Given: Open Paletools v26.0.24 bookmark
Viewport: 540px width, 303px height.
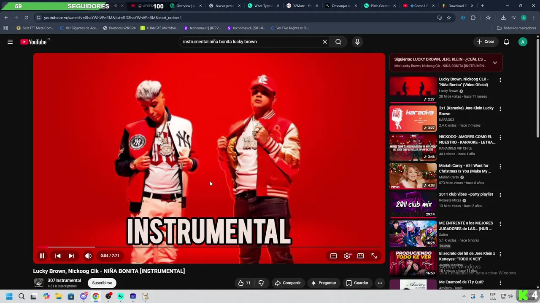Looking at the screenshot, I should [119, 28].
